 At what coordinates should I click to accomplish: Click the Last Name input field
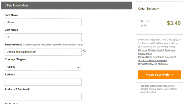click(x=43, y=37)
